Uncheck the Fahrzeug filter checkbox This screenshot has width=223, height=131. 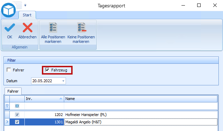(x=47, y=70)
